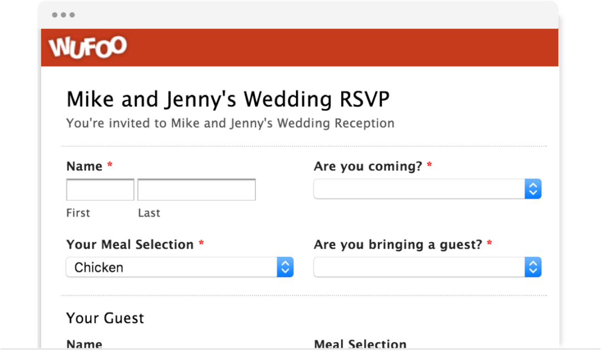
Task: Click the guest "Meal Selection" label at bottom
Action: [360, 345]
